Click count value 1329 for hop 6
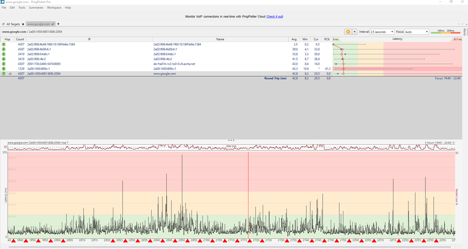Screen dimensions: 468x249 coord(21,69)
